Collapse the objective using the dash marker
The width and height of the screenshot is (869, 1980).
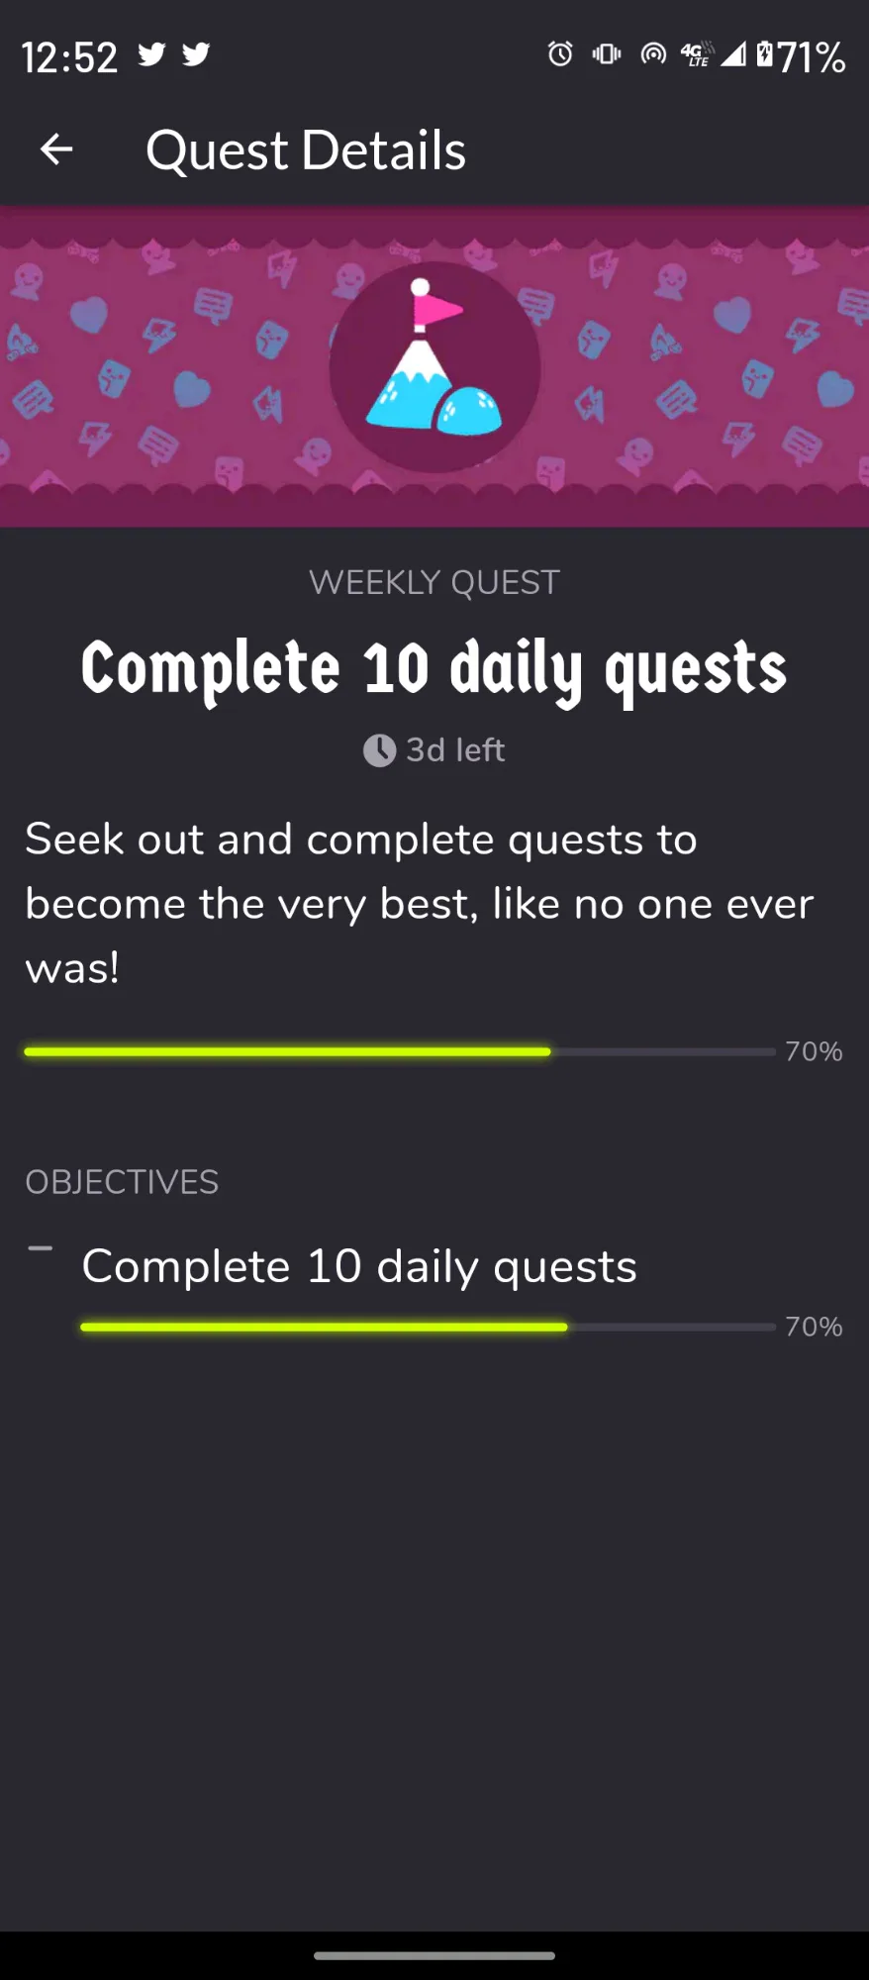[41, 1249]
